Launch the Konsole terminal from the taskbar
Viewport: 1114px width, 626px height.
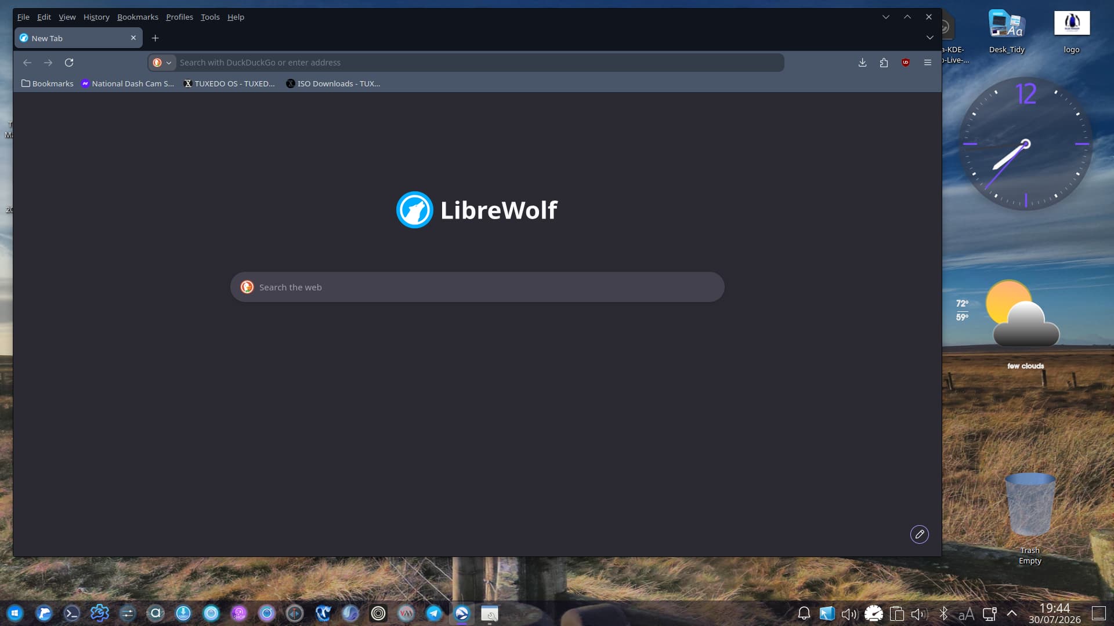tap(71, 613)
